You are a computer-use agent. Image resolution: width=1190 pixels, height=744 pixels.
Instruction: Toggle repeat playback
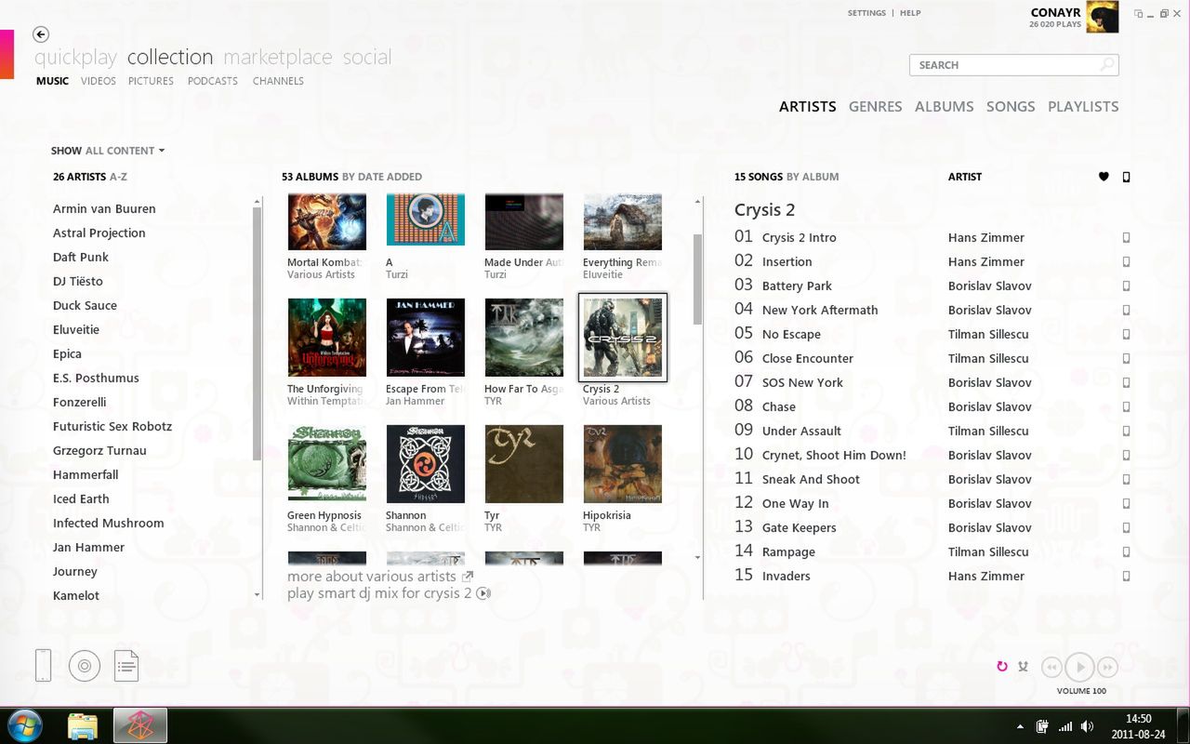click(1002, 666)
